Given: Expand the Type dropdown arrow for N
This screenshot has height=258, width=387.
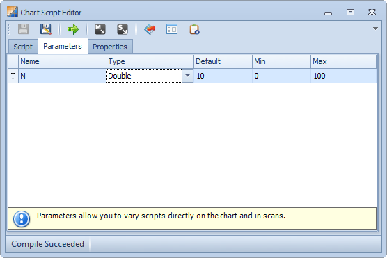Looking at the screenshot, I should pos(187,76).
